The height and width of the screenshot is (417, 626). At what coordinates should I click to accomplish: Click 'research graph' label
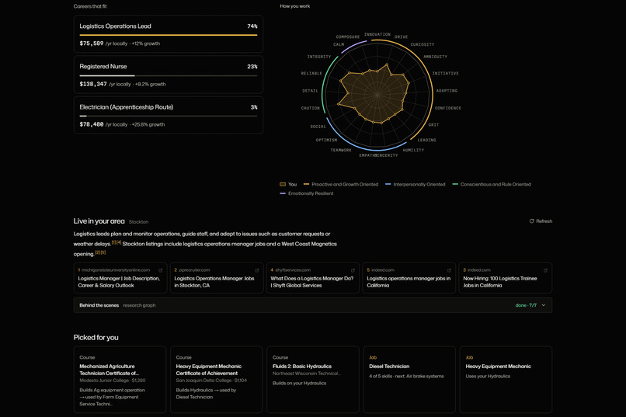pos(139,305)
